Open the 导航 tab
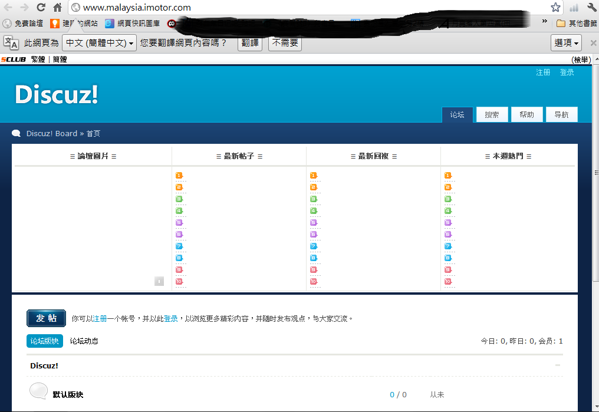The height and width of the screenshot is (412, 599). click(x=561, y=114)
